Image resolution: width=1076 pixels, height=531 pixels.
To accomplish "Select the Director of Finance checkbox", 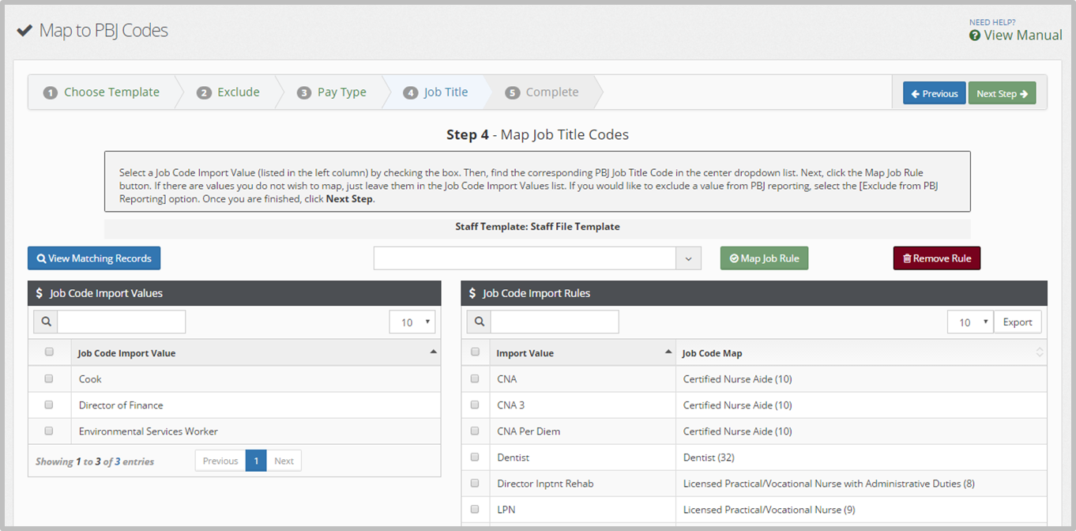I will click(49, 405).
